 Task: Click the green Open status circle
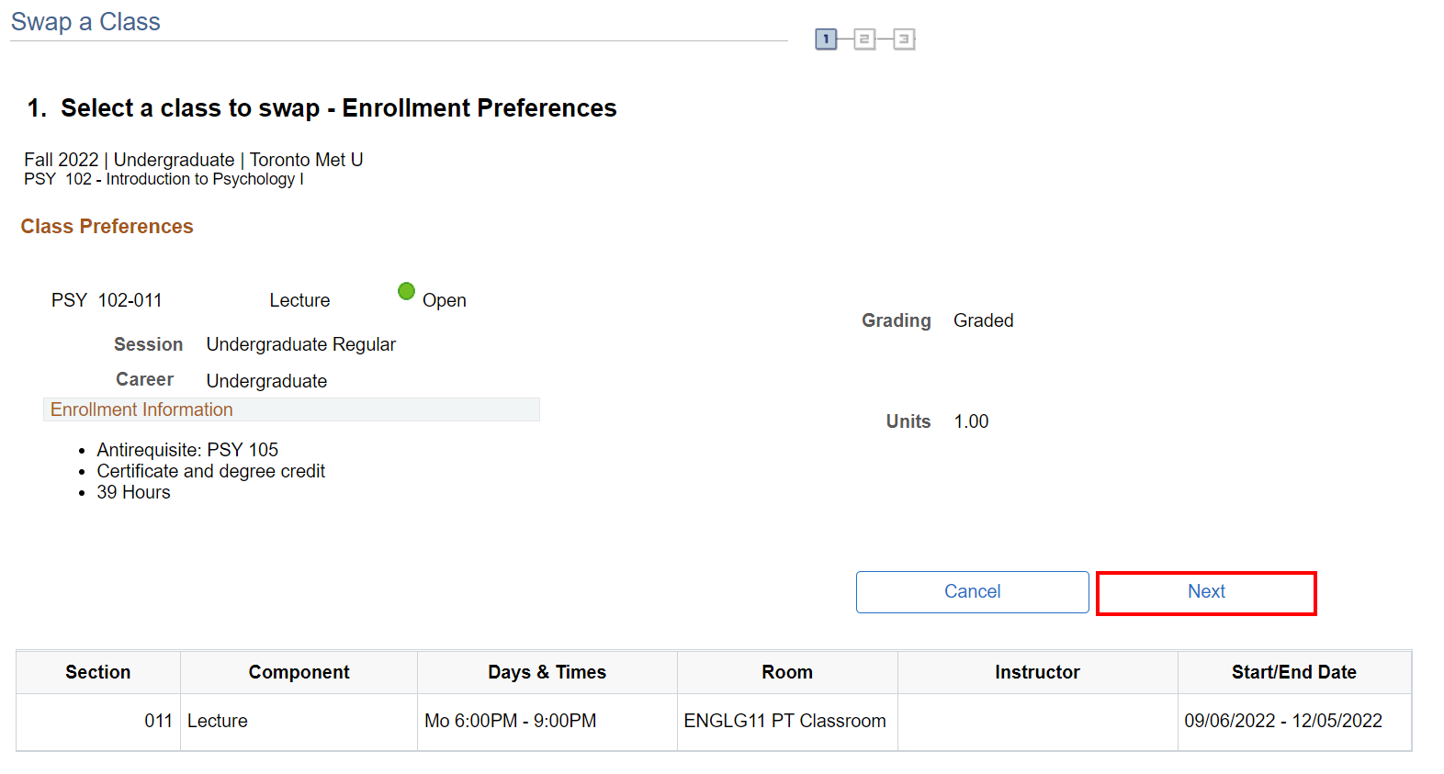click(x=406, y=291)
